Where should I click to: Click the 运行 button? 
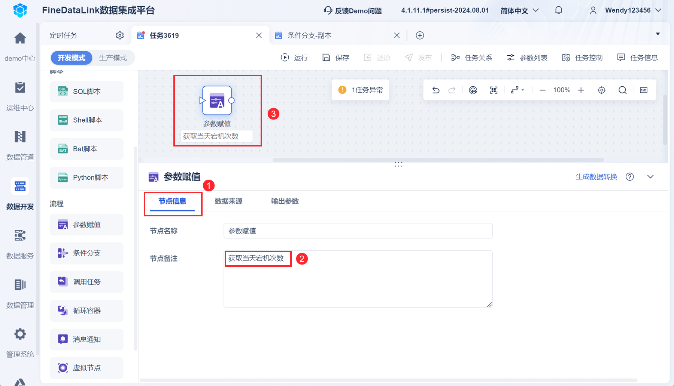pyautogui.click(x=294, y=58)
